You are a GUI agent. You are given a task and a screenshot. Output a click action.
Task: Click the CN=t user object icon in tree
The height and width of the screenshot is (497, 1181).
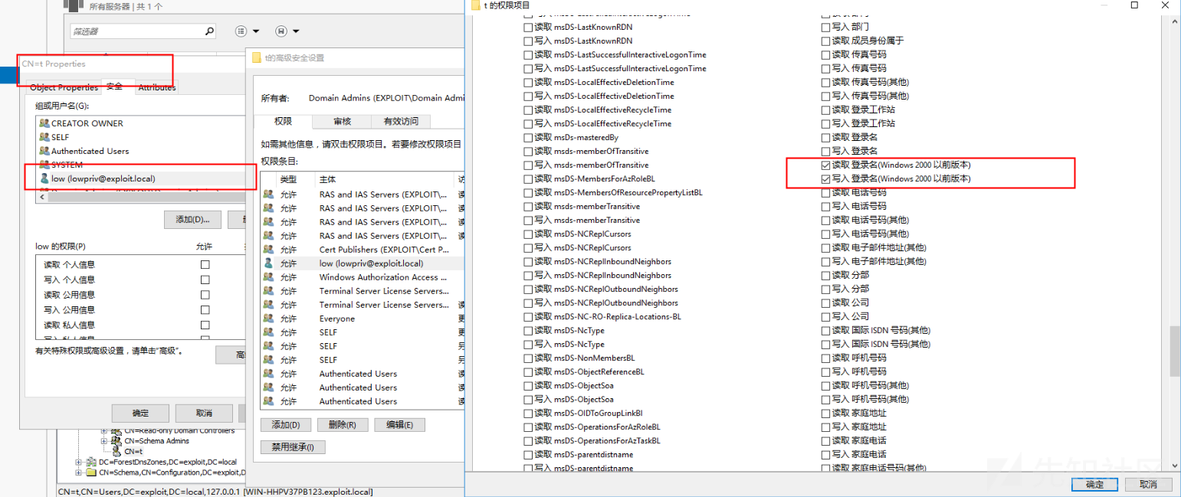click(116, 451)
